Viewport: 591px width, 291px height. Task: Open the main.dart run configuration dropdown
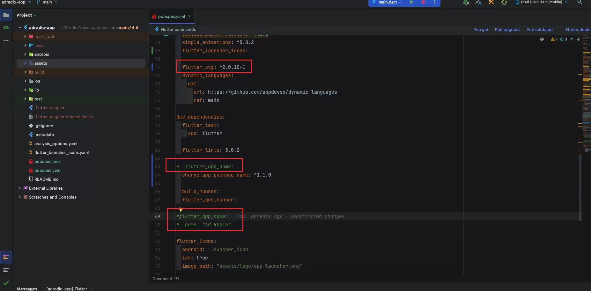387,2
